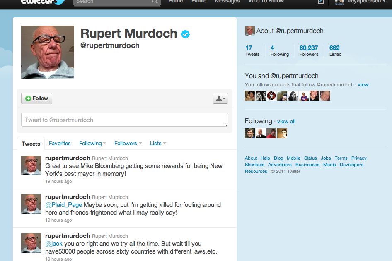Viewport: 392px width, 261px height.
Task: Click the blue verified badge beside Rupert Murdoch
Action: [x=185, y=34]
